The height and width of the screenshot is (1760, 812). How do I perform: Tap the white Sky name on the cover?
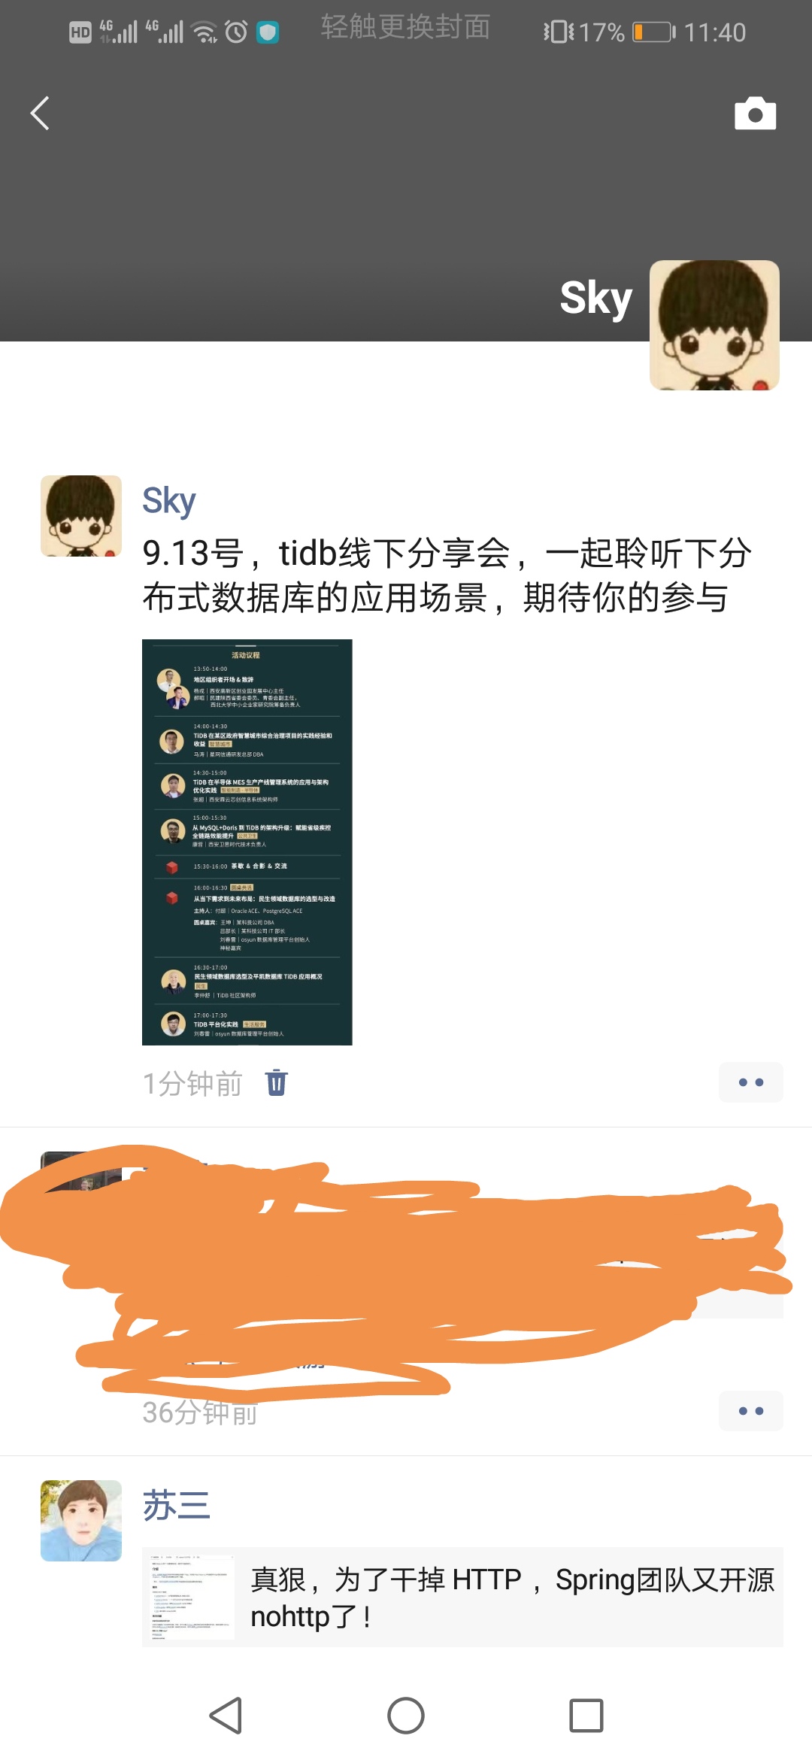pos(596,298)
